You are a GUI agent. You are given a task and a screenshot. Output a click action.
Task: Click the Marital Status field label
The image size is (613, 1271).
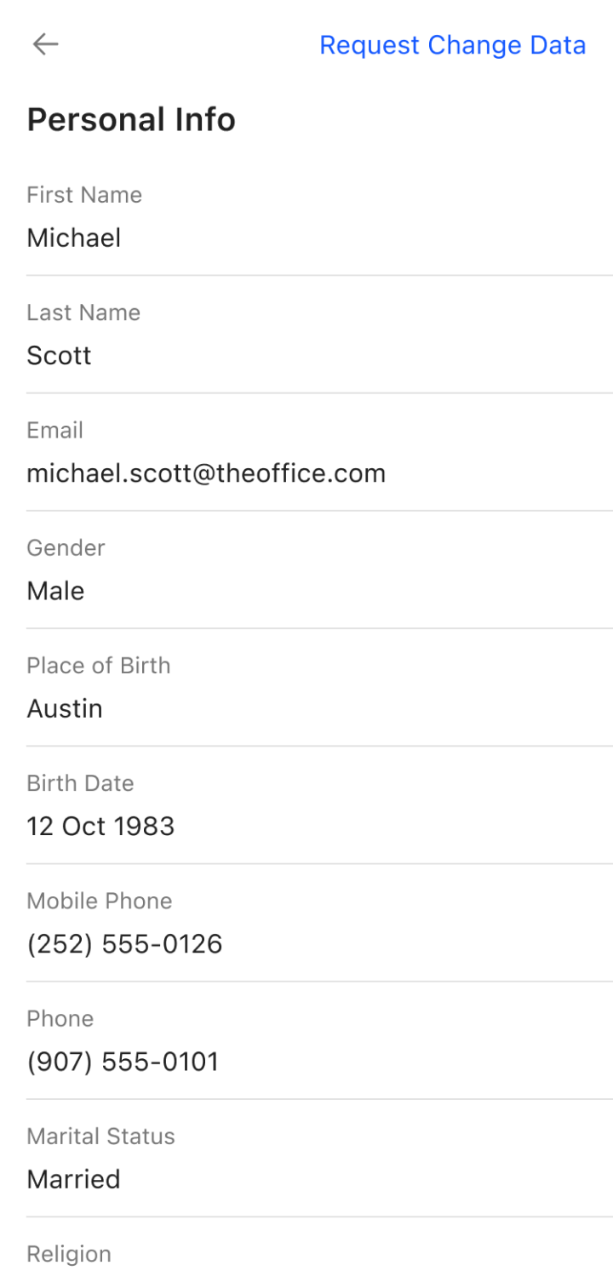[100, 1136]
